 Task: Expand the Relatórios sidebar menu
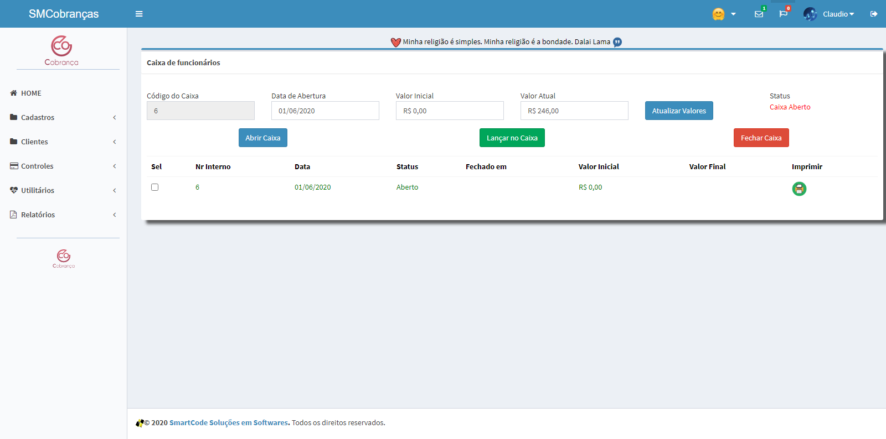click(x=38, y=215)
